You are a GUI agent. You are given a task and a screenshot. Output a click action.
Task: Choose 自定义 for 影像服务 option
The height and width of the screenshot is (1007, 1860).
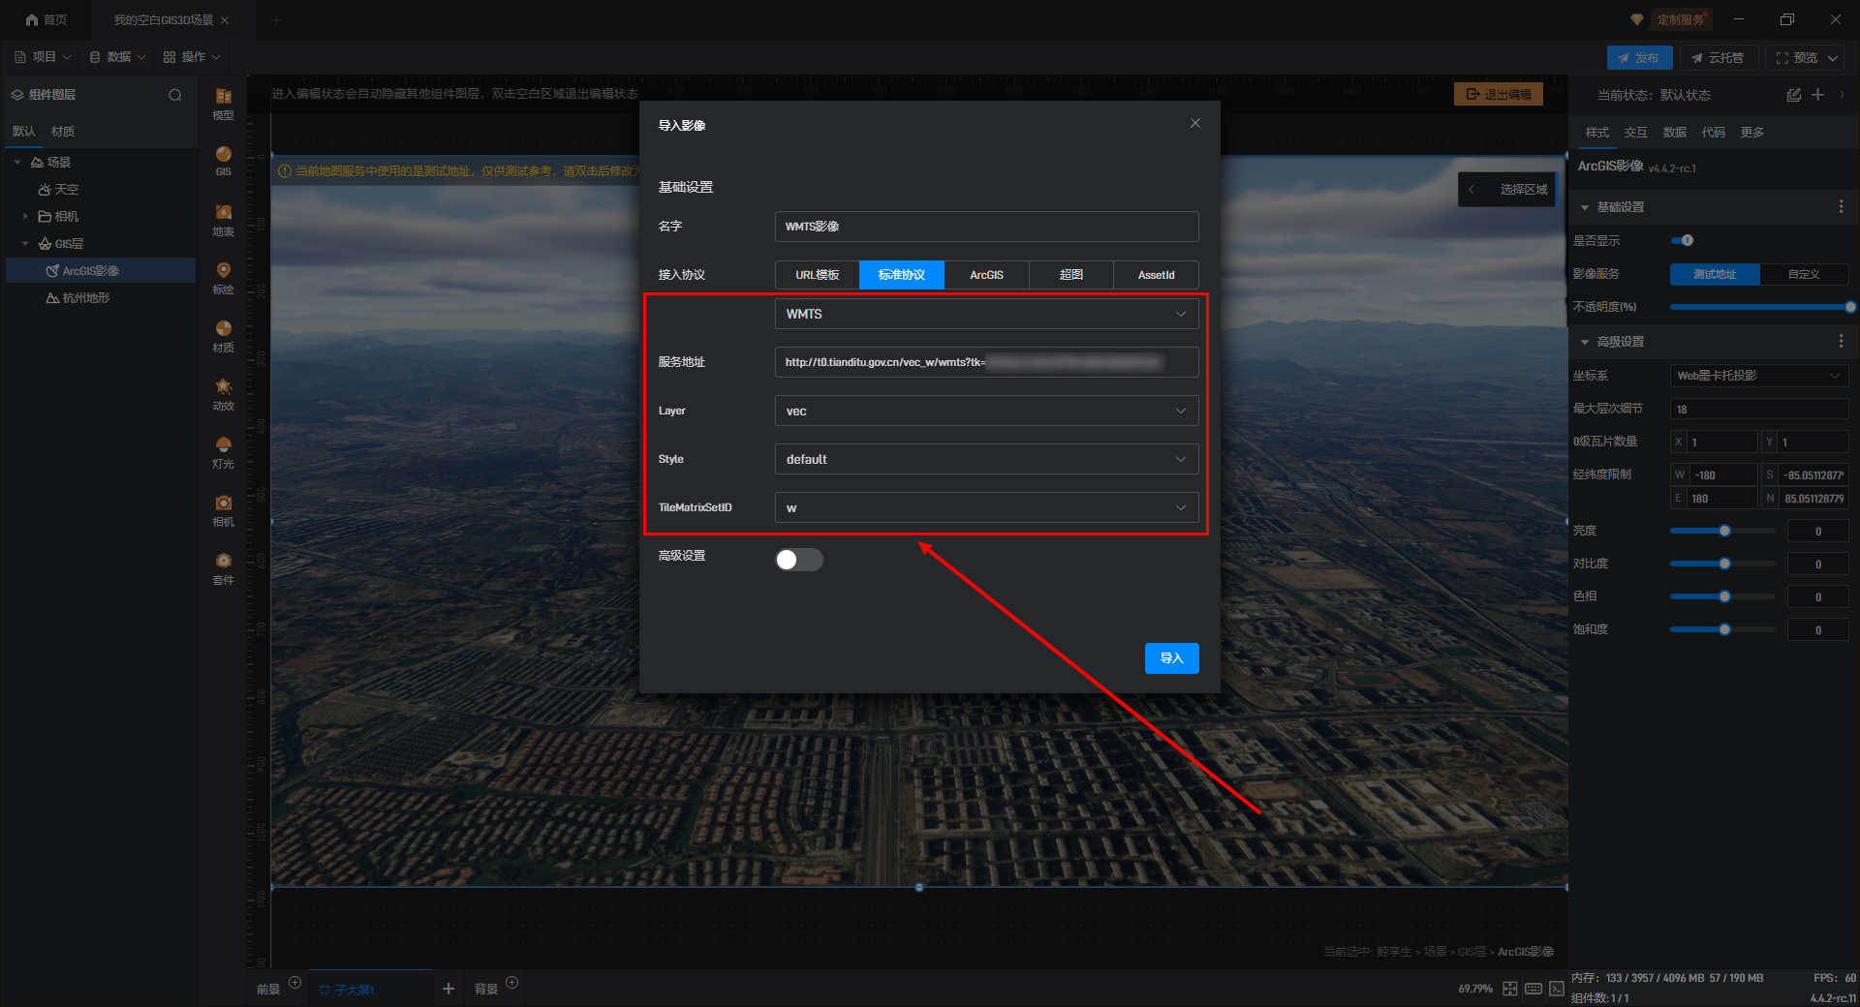[1803, 274]
